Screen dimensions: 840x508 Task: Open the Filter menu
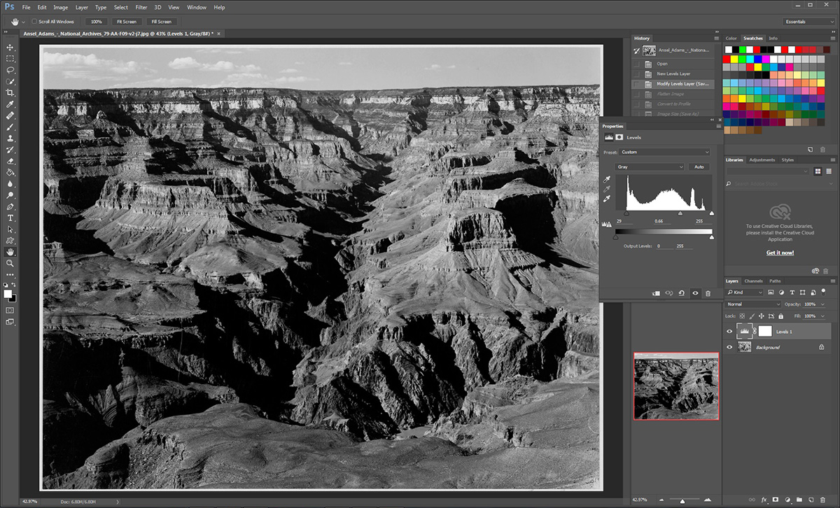point(141,7)
